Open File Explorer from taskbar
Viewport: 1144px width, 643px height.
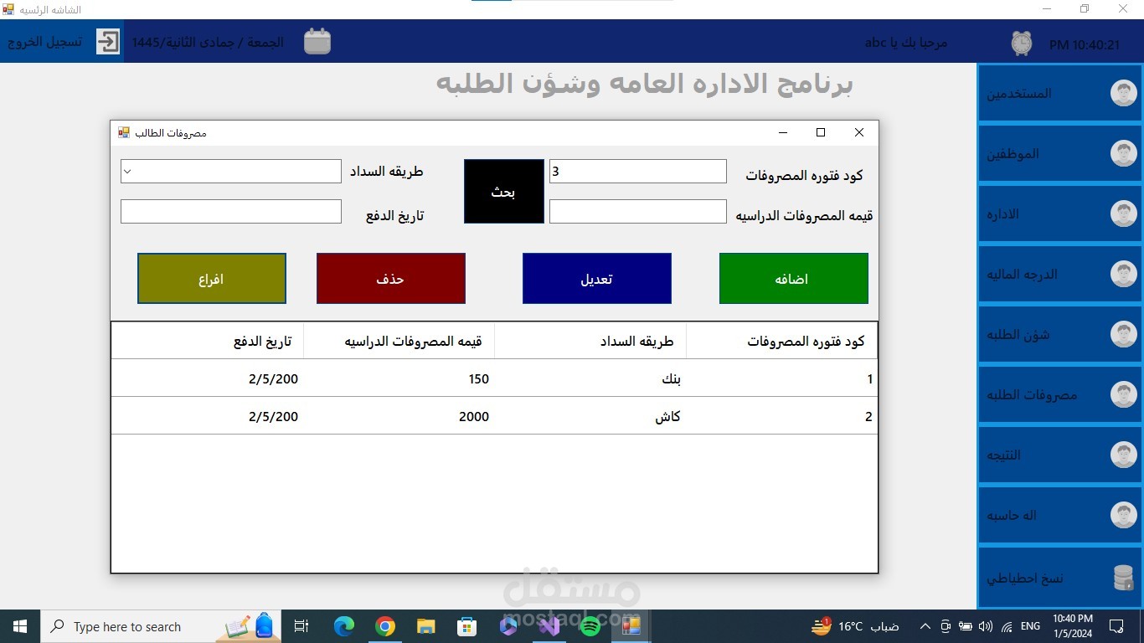click(x=426, y=626)
